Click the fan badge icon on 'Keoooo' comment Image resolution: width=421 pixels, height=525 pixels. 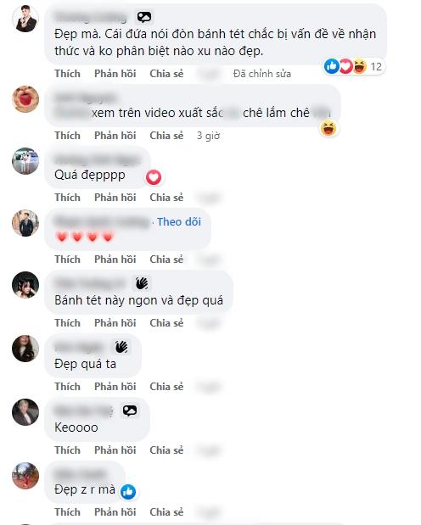point(130,411)
